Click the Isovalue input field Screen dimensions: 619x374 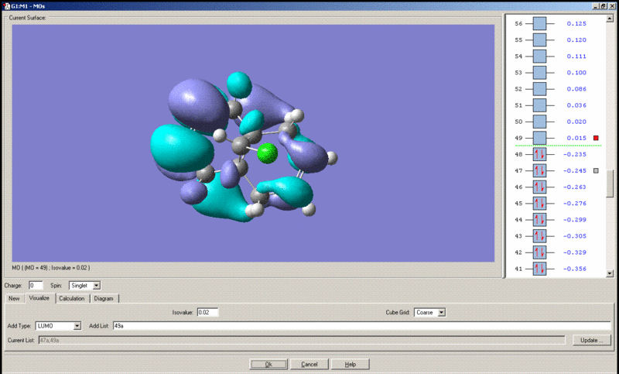pyautogui.click(x=207, y=312)
